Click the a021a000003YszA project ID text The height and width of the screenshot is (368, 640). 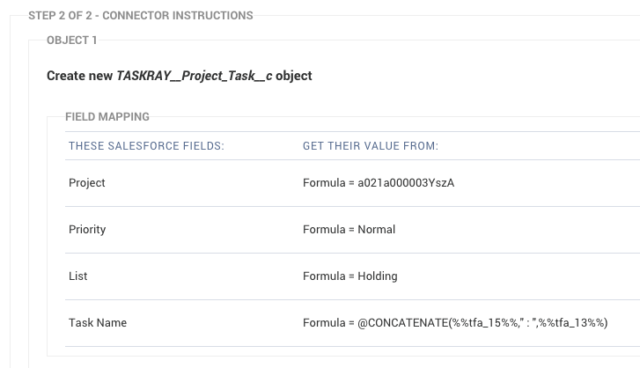(x=406, y=183)
